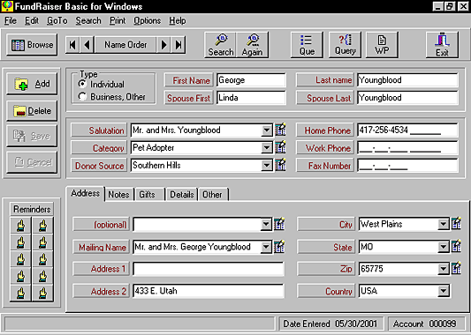
Task: Expand the optional field dropdown
Action: [x=266, y=224]
